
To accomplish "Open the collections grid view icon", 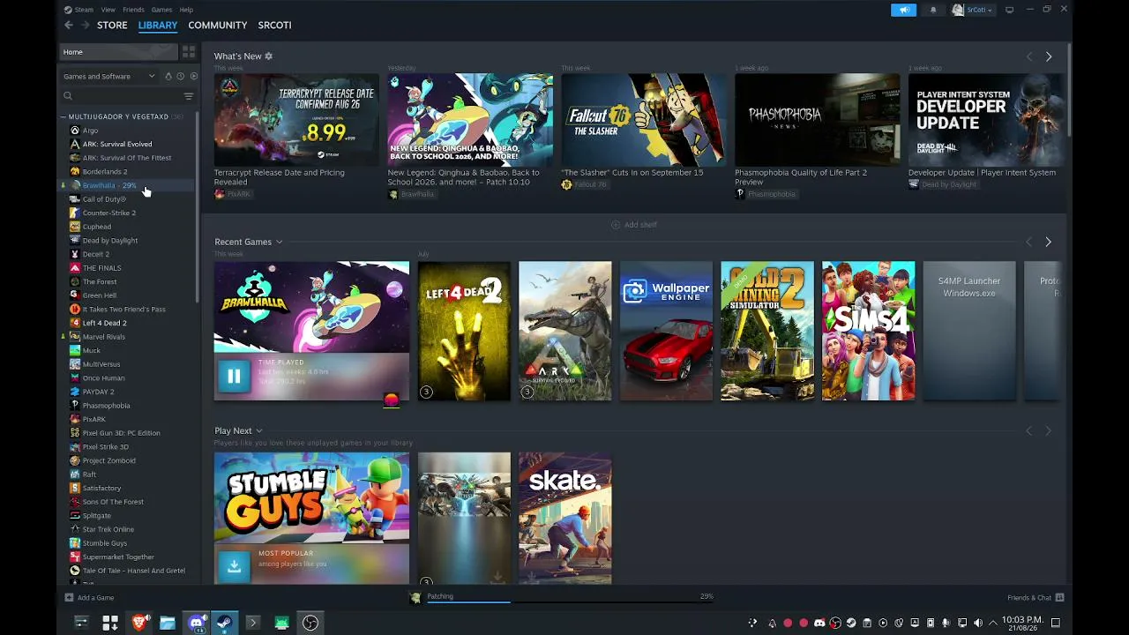I will (x=188, y=52).
